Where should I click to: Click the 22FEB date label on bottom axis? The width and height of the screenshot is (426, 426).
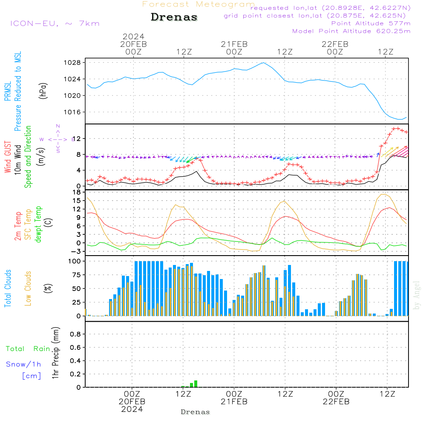coord(336,402)
